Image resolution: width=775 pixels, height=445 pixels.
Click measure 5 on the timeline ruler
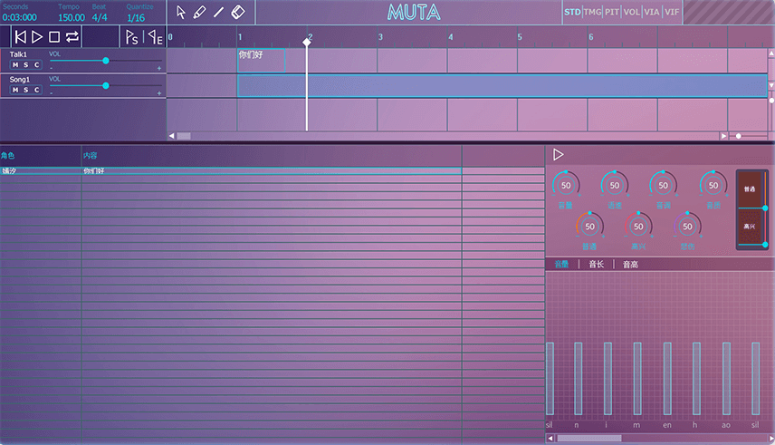point(520,37)
